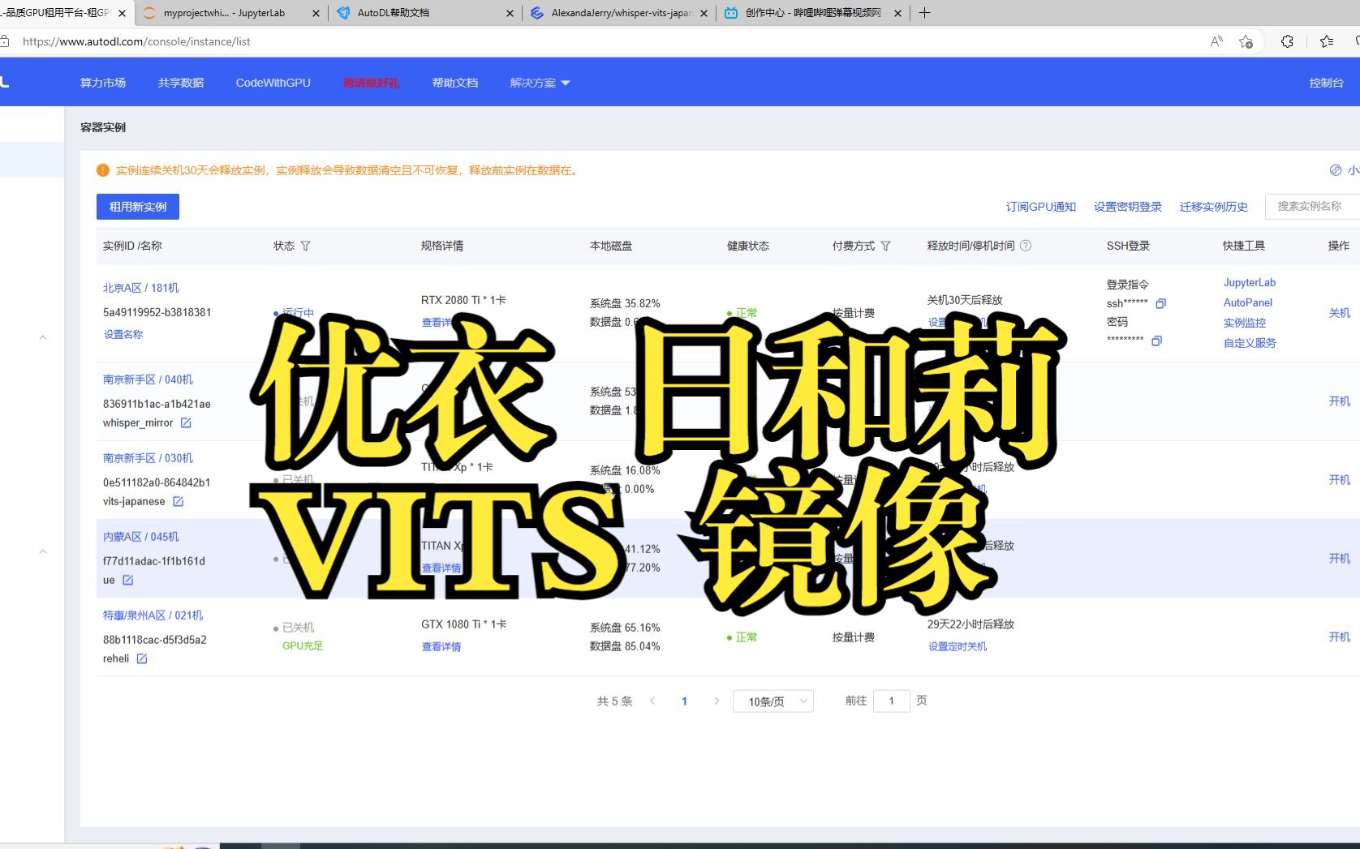Go to previous page arrow in pagination
The height and width of the screenshot is (849, 1360).
(x=652, y=701)
